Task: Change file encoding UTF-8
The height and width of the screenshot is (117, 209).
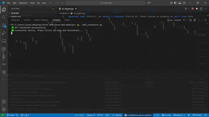Action: (100, 115)
